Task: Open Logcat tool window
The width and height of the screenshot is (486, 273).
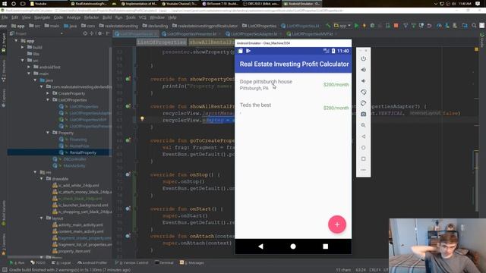Action: tap(62, 262)
